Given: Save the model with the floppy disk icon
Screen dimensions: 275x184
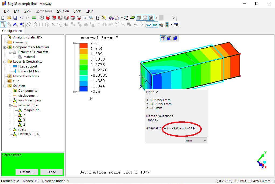Looking at the screenshot, I should pyautogui.click(x=15, y=18).
